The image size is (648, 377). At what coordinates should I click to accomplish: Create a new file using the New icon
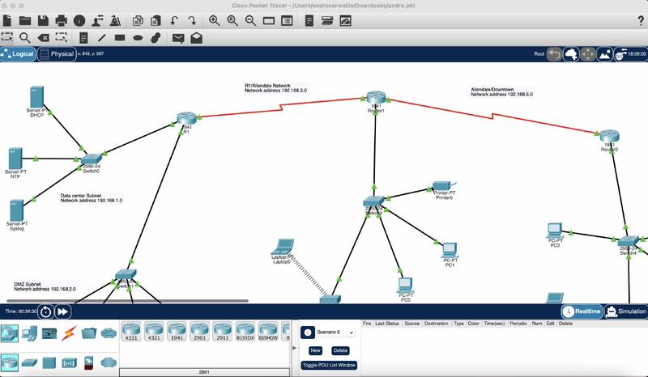click(x=7, y=21)
